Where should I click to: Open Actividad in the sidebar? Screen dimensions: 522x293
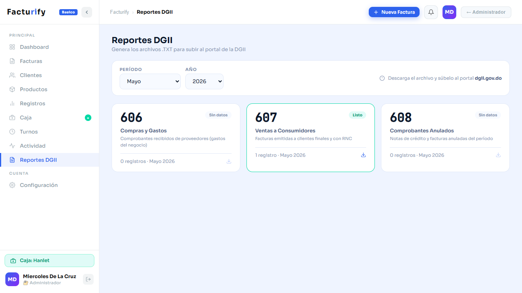pyautogui.click(x=50, y=146)
